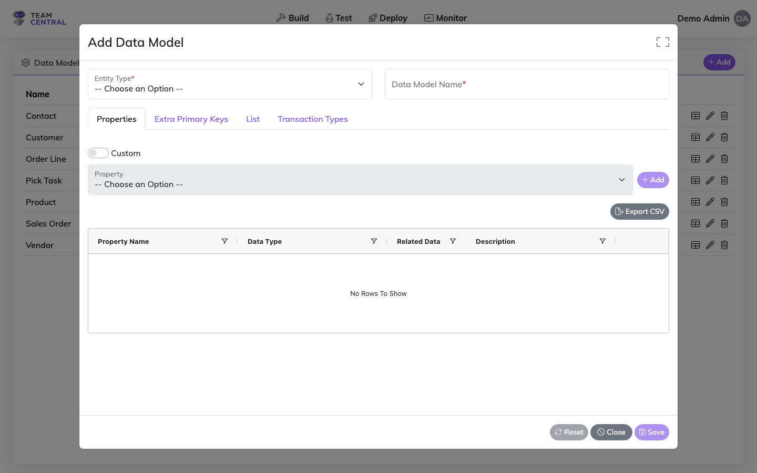Save the new data model
Image resolution: width=757 pixels, height=473 pixels.
pyautogui.click(x=652, y=432)
